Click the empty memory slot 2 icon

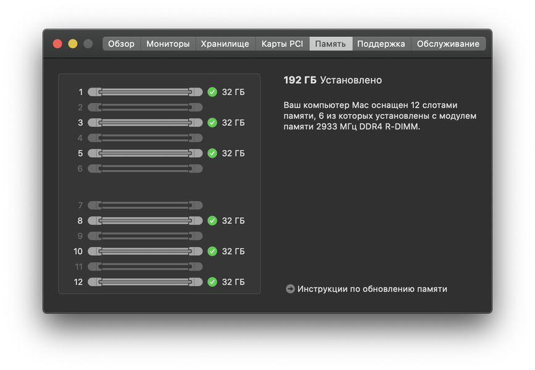[145, 107]
